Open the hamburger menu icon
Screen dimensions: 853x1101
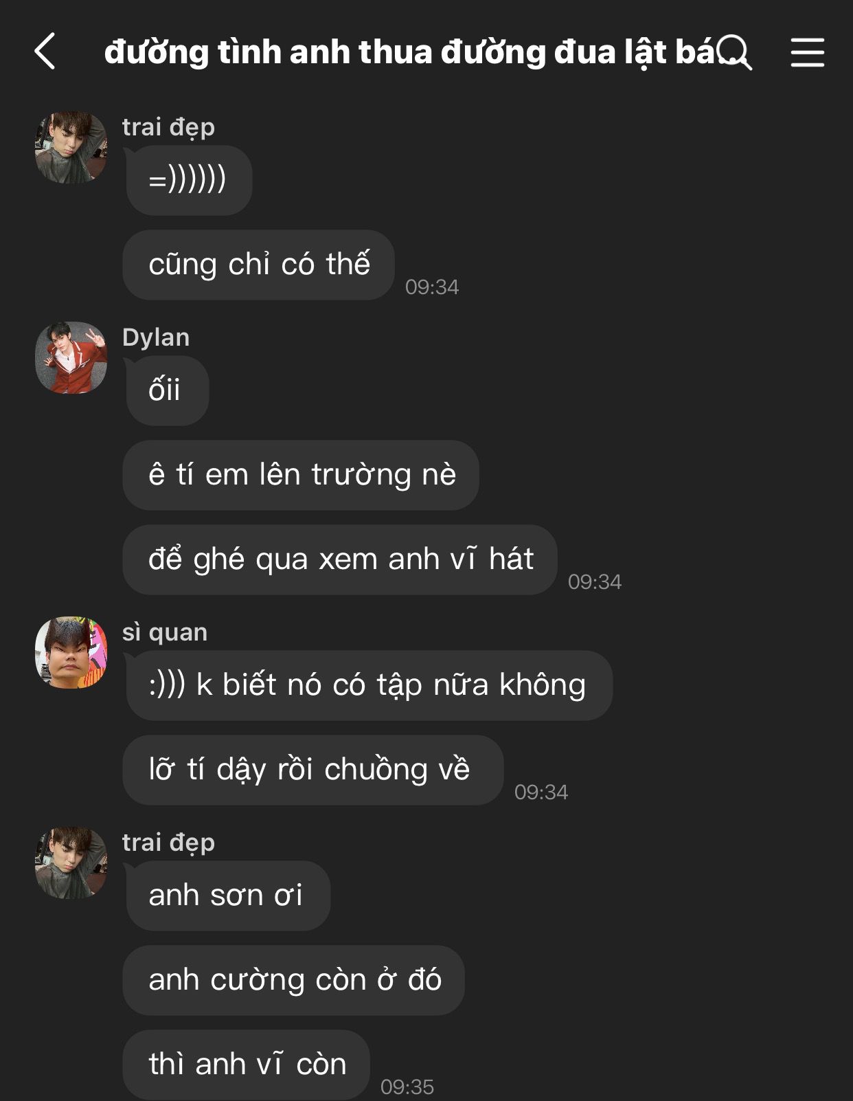coord(807,52)
